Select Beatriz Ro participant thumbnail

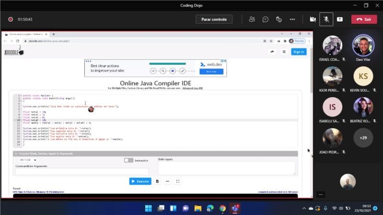[x=363, y=107]
